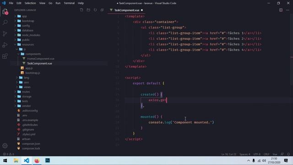The width and height of the screenshot is (293, 165).
Task: Open the .env file
Action: click(x=24, y=115)
